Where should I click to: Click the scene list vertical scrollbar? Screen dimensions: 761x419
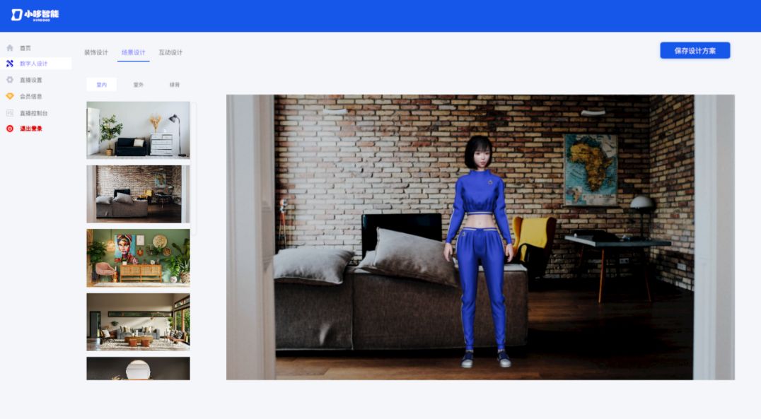(x=194, y=169)
